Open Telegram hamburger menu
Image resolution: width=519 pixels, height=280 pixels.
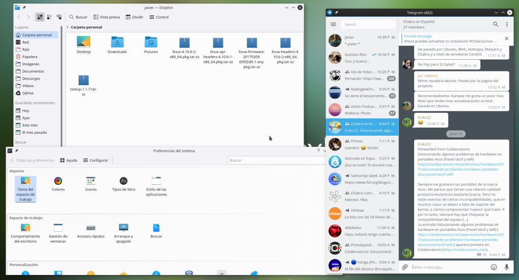333,24
